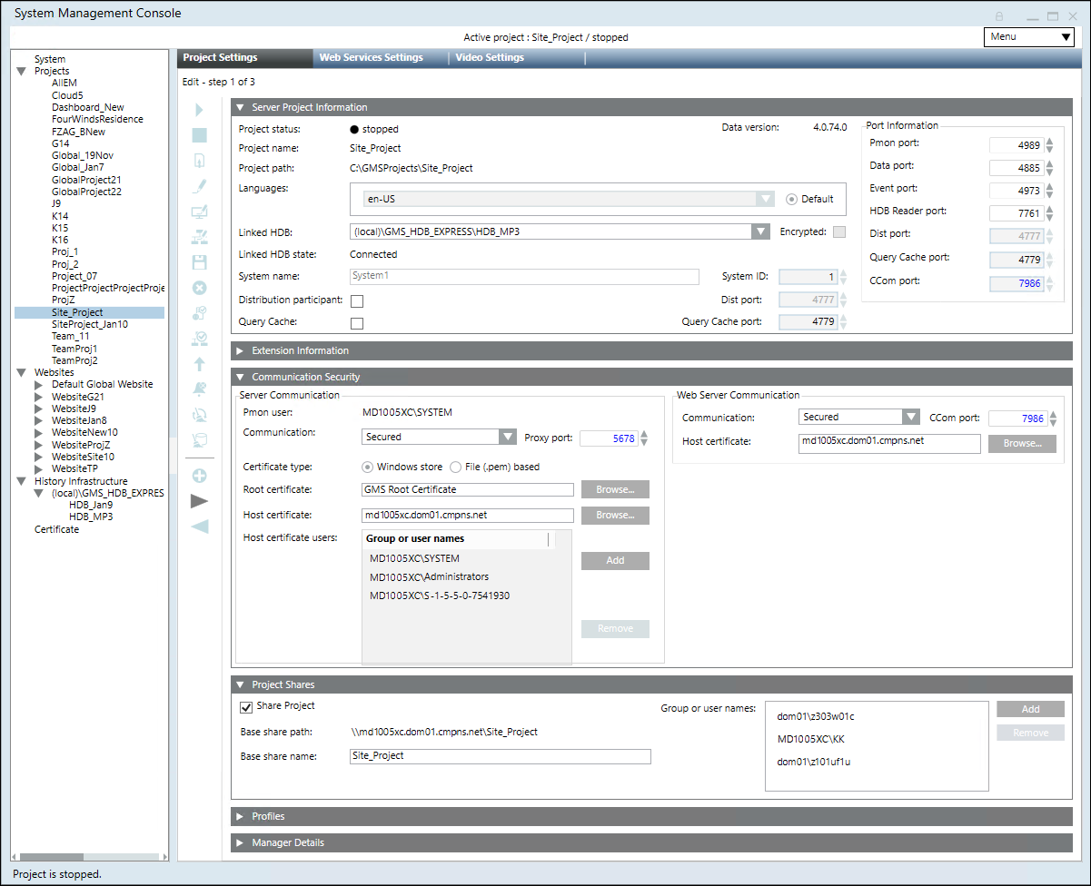Click the Start project play icon
The height and width of the screenshot is (886, 1091).
coord(200,110)
